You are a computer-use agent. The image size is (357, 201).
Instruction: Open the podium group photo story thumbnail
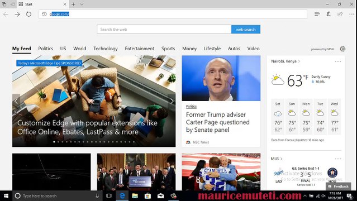(136, 172)
